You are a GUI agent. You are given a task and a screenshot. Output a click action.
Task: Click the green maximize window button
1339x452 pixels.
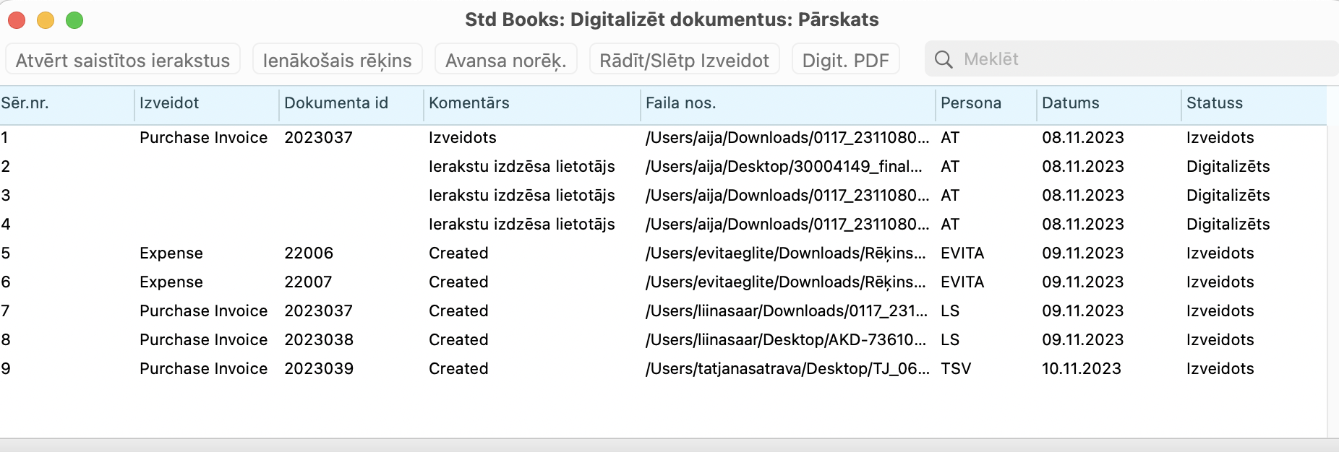[74, 20]
